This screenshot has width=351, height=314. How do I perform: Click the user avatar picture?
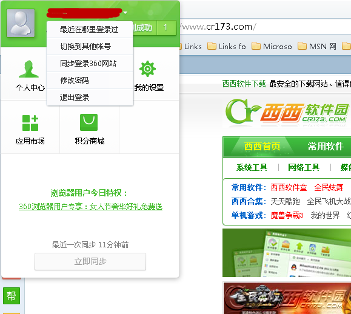point(21,23)
